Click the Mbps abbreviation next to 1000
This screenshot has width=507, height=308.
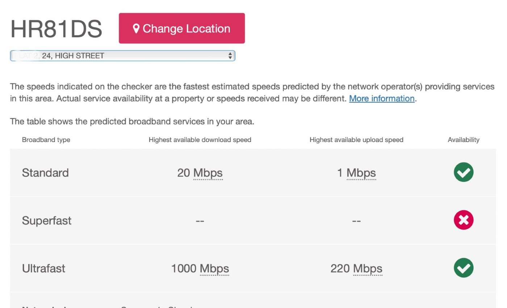(214, 269)
